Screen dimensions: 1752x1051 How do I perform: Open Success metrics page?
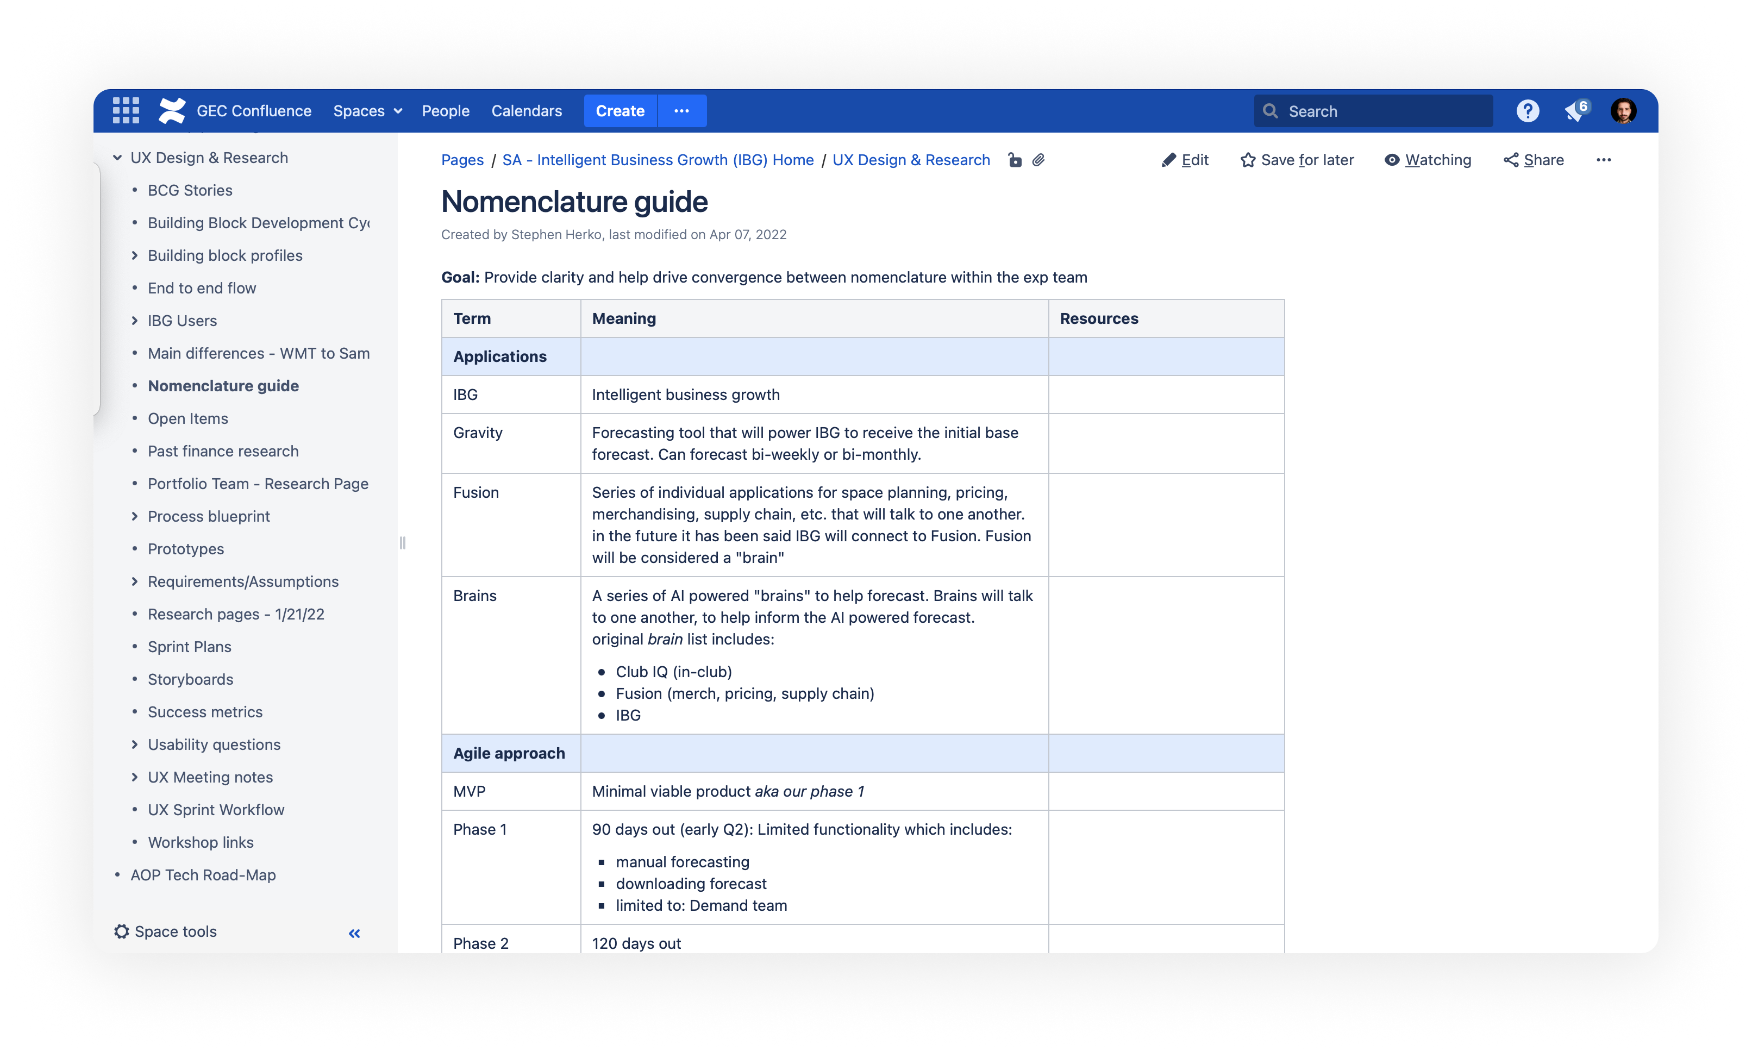pos(205,712)
